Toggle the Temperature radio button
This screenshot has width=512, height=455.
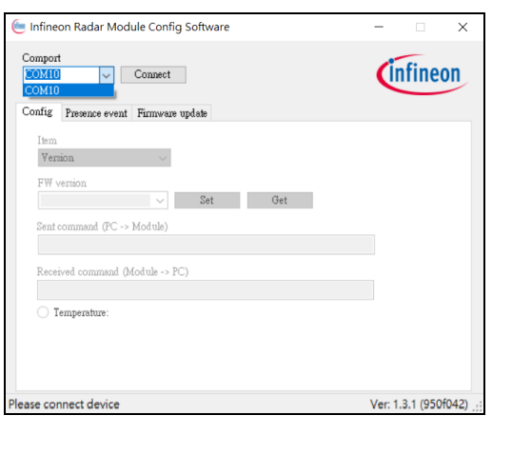(x=43, y=312)
